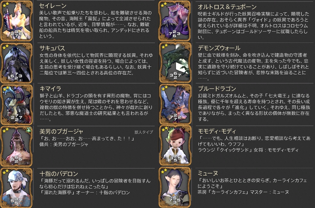Click the beastman type icon on ブガージャ card
Image resolution: width=315 pixels, height=208 pixels.
(29, 130)
